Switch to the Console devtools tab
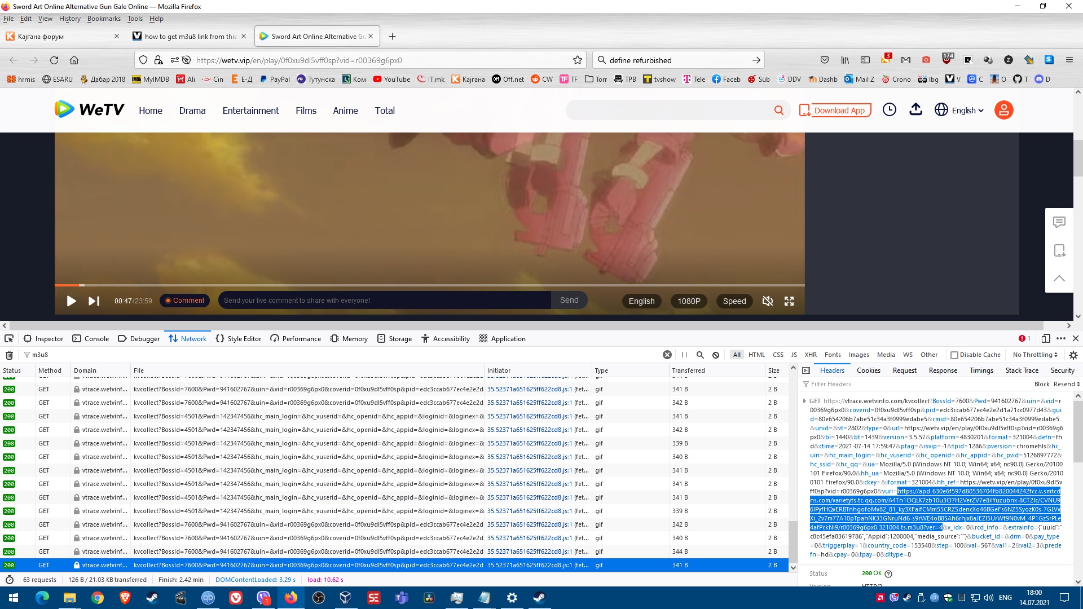Viewport: 1083px width, 609px height. tap(91, 338)
